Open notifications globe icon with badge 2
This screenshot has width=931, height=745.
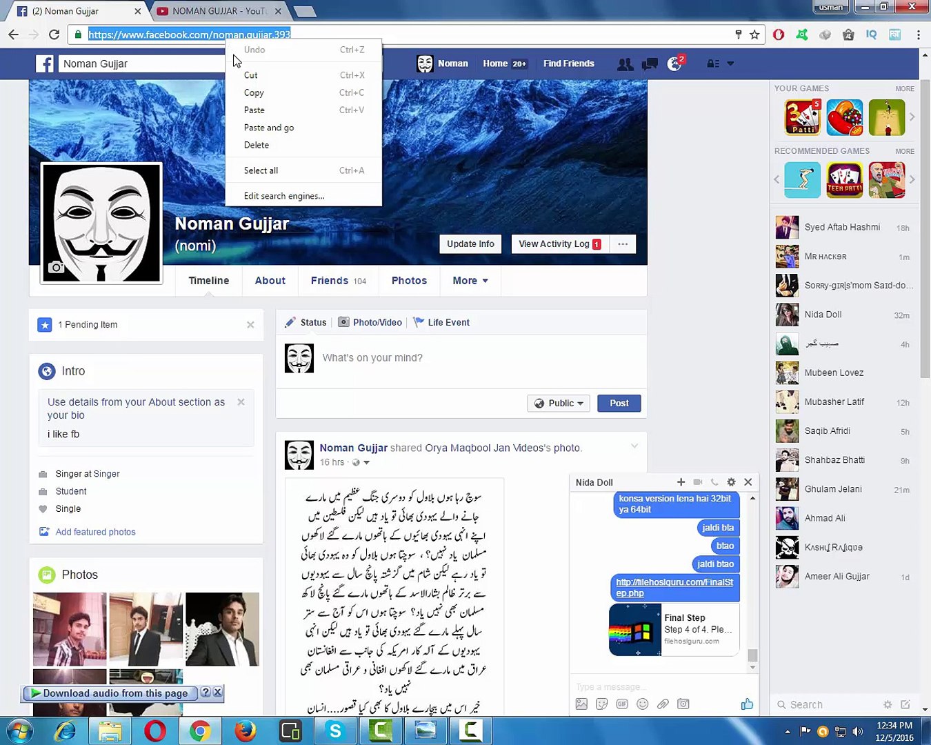pyautogui.click(x=675, y=63)
